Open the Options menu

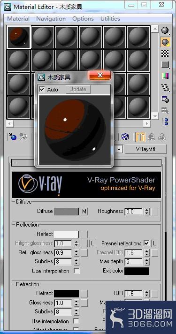coord(83,19)
